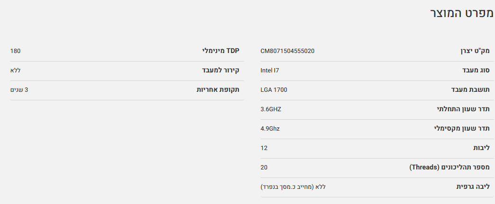Select the 3 שנים warranty value
The height and width of the screenshot is (204, 495).
pyautogui.click(x=19, y=90)
